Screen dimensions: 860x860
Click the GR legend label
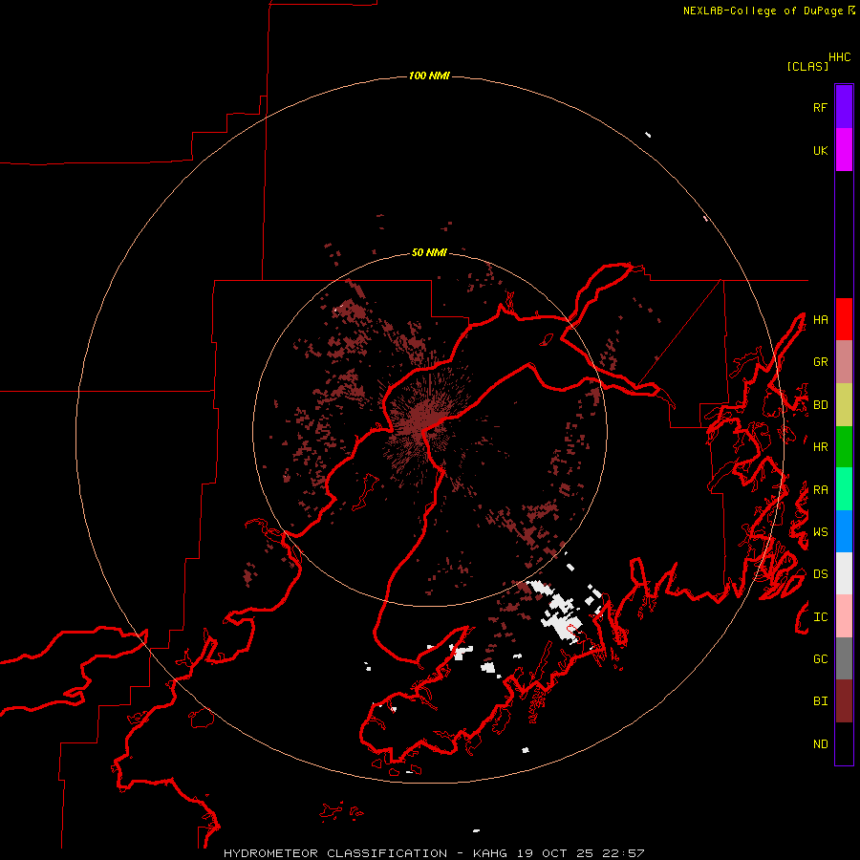[x=820, y=362]
